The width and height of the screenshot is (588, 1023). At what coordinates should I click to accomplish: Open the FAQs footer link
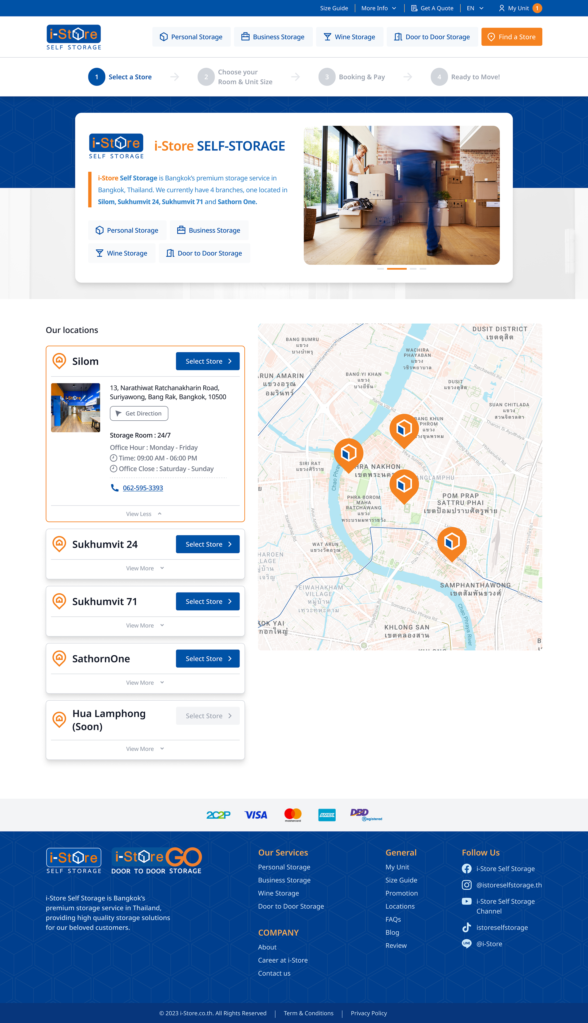pyautogui.click(x=393, y=919)
